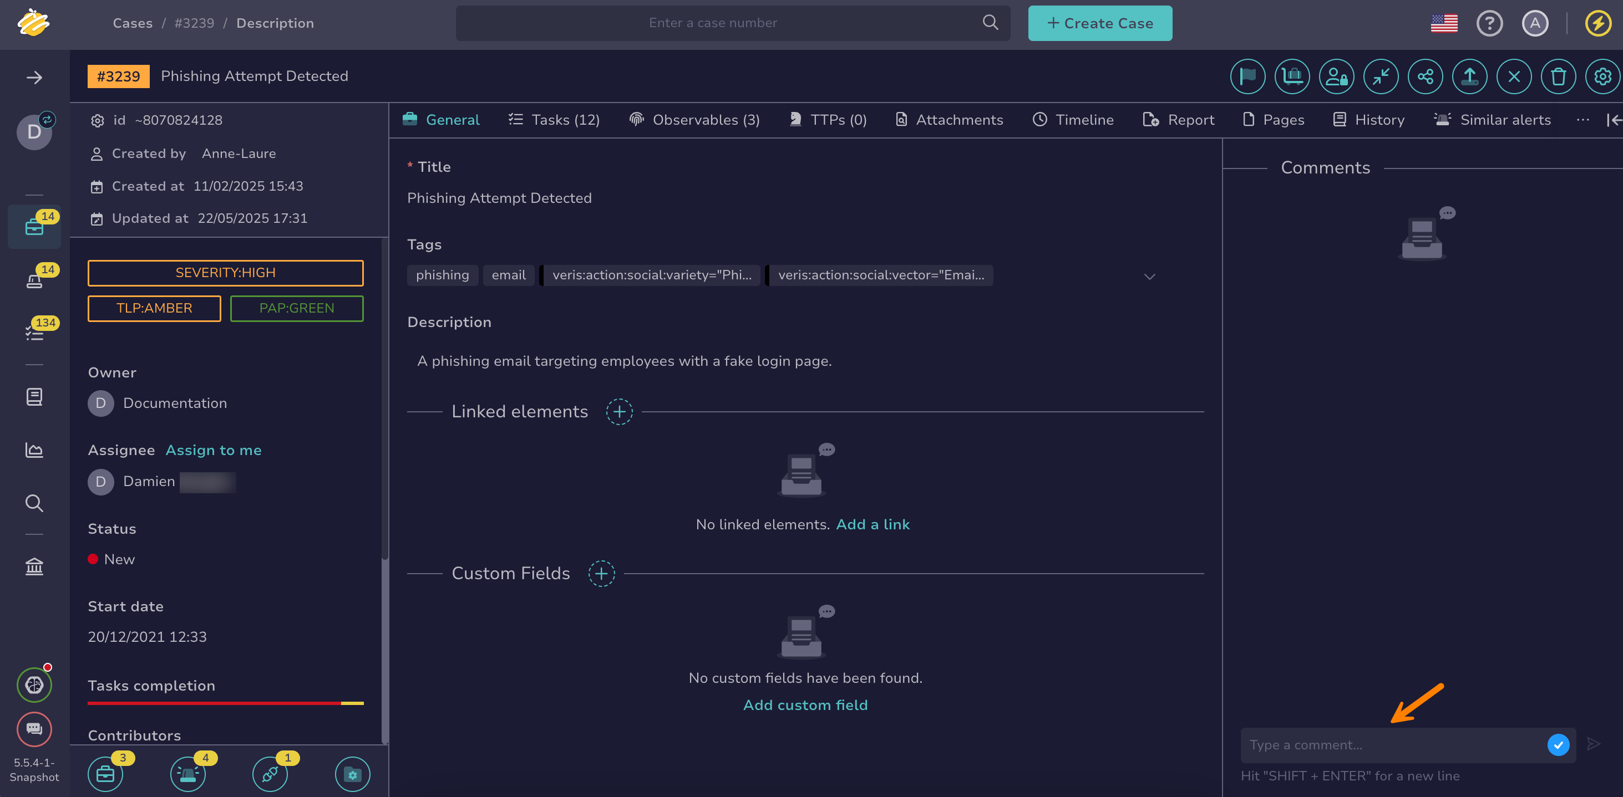
Task: Open the more tabs ellipsis menu
Action: tap(1582, 120)
